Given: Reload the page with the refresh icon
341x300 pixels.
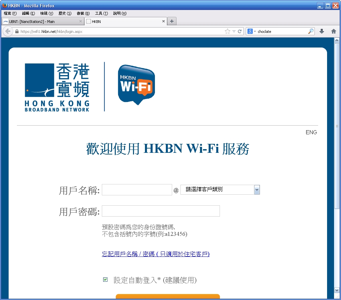Looking at the screenshot, I should tap(239, 31).
